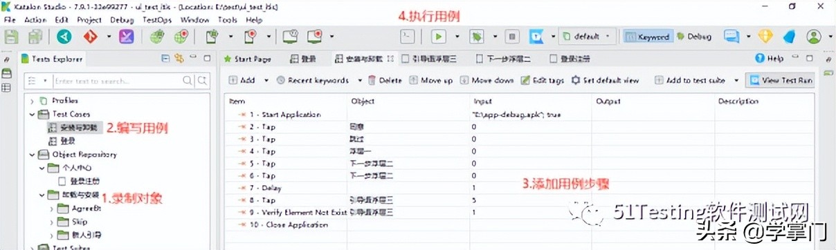Open the Action menu
Image resolution: width=836 pixels, height=250 pixels.
click(x=35, y=20)
